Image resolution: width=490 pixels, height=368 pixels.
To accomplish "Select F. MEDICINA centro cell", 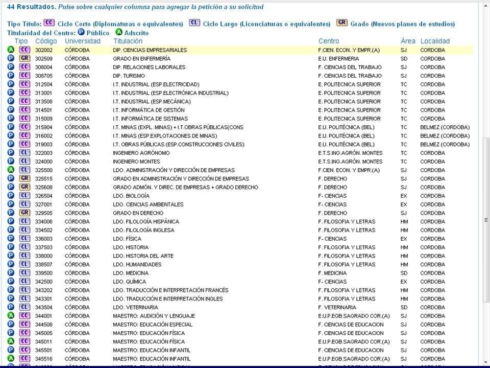I will coord(332,273).
